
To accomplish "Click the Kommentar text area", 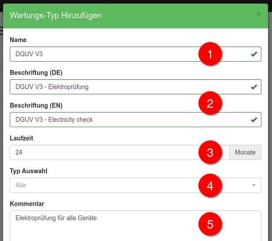I will (x=136, y=226).
